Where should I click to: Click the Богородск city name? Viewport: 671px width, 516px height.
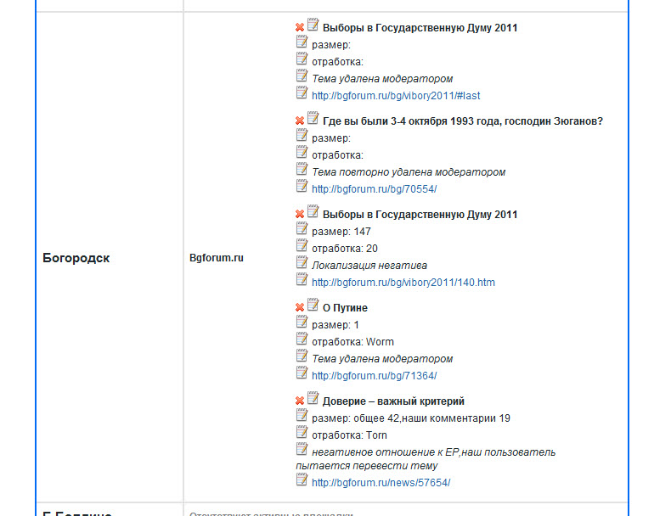pyautogui.click(x=76, y=258)
